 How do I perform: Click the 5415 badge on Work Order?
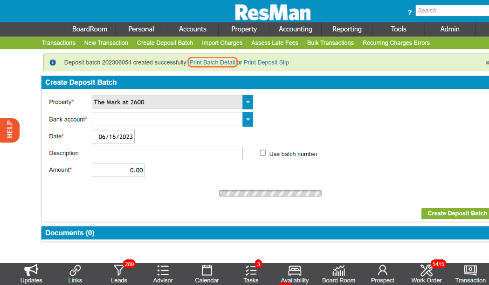[x=438, y=264]
